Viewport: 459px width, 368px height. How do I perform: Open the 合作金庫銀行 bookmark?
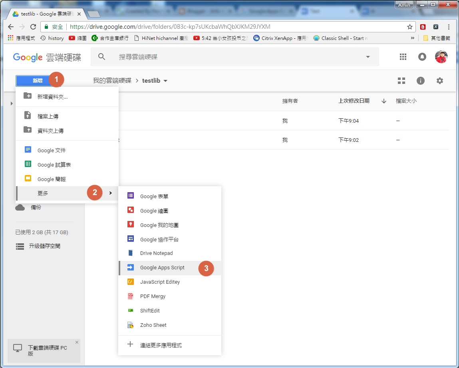tap(110, 38)
